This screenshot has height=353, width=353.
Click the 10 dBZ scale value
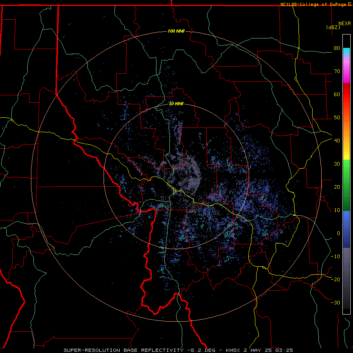337,210
